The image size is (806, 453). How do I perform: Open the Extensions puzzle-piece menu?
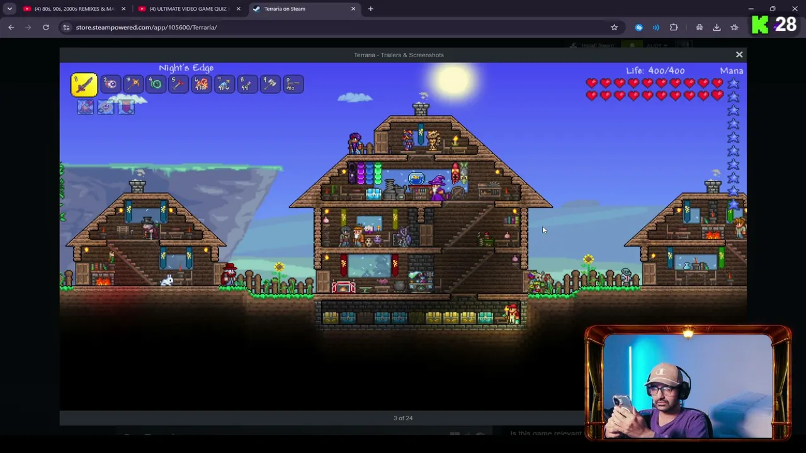click(x=674, y=27)
